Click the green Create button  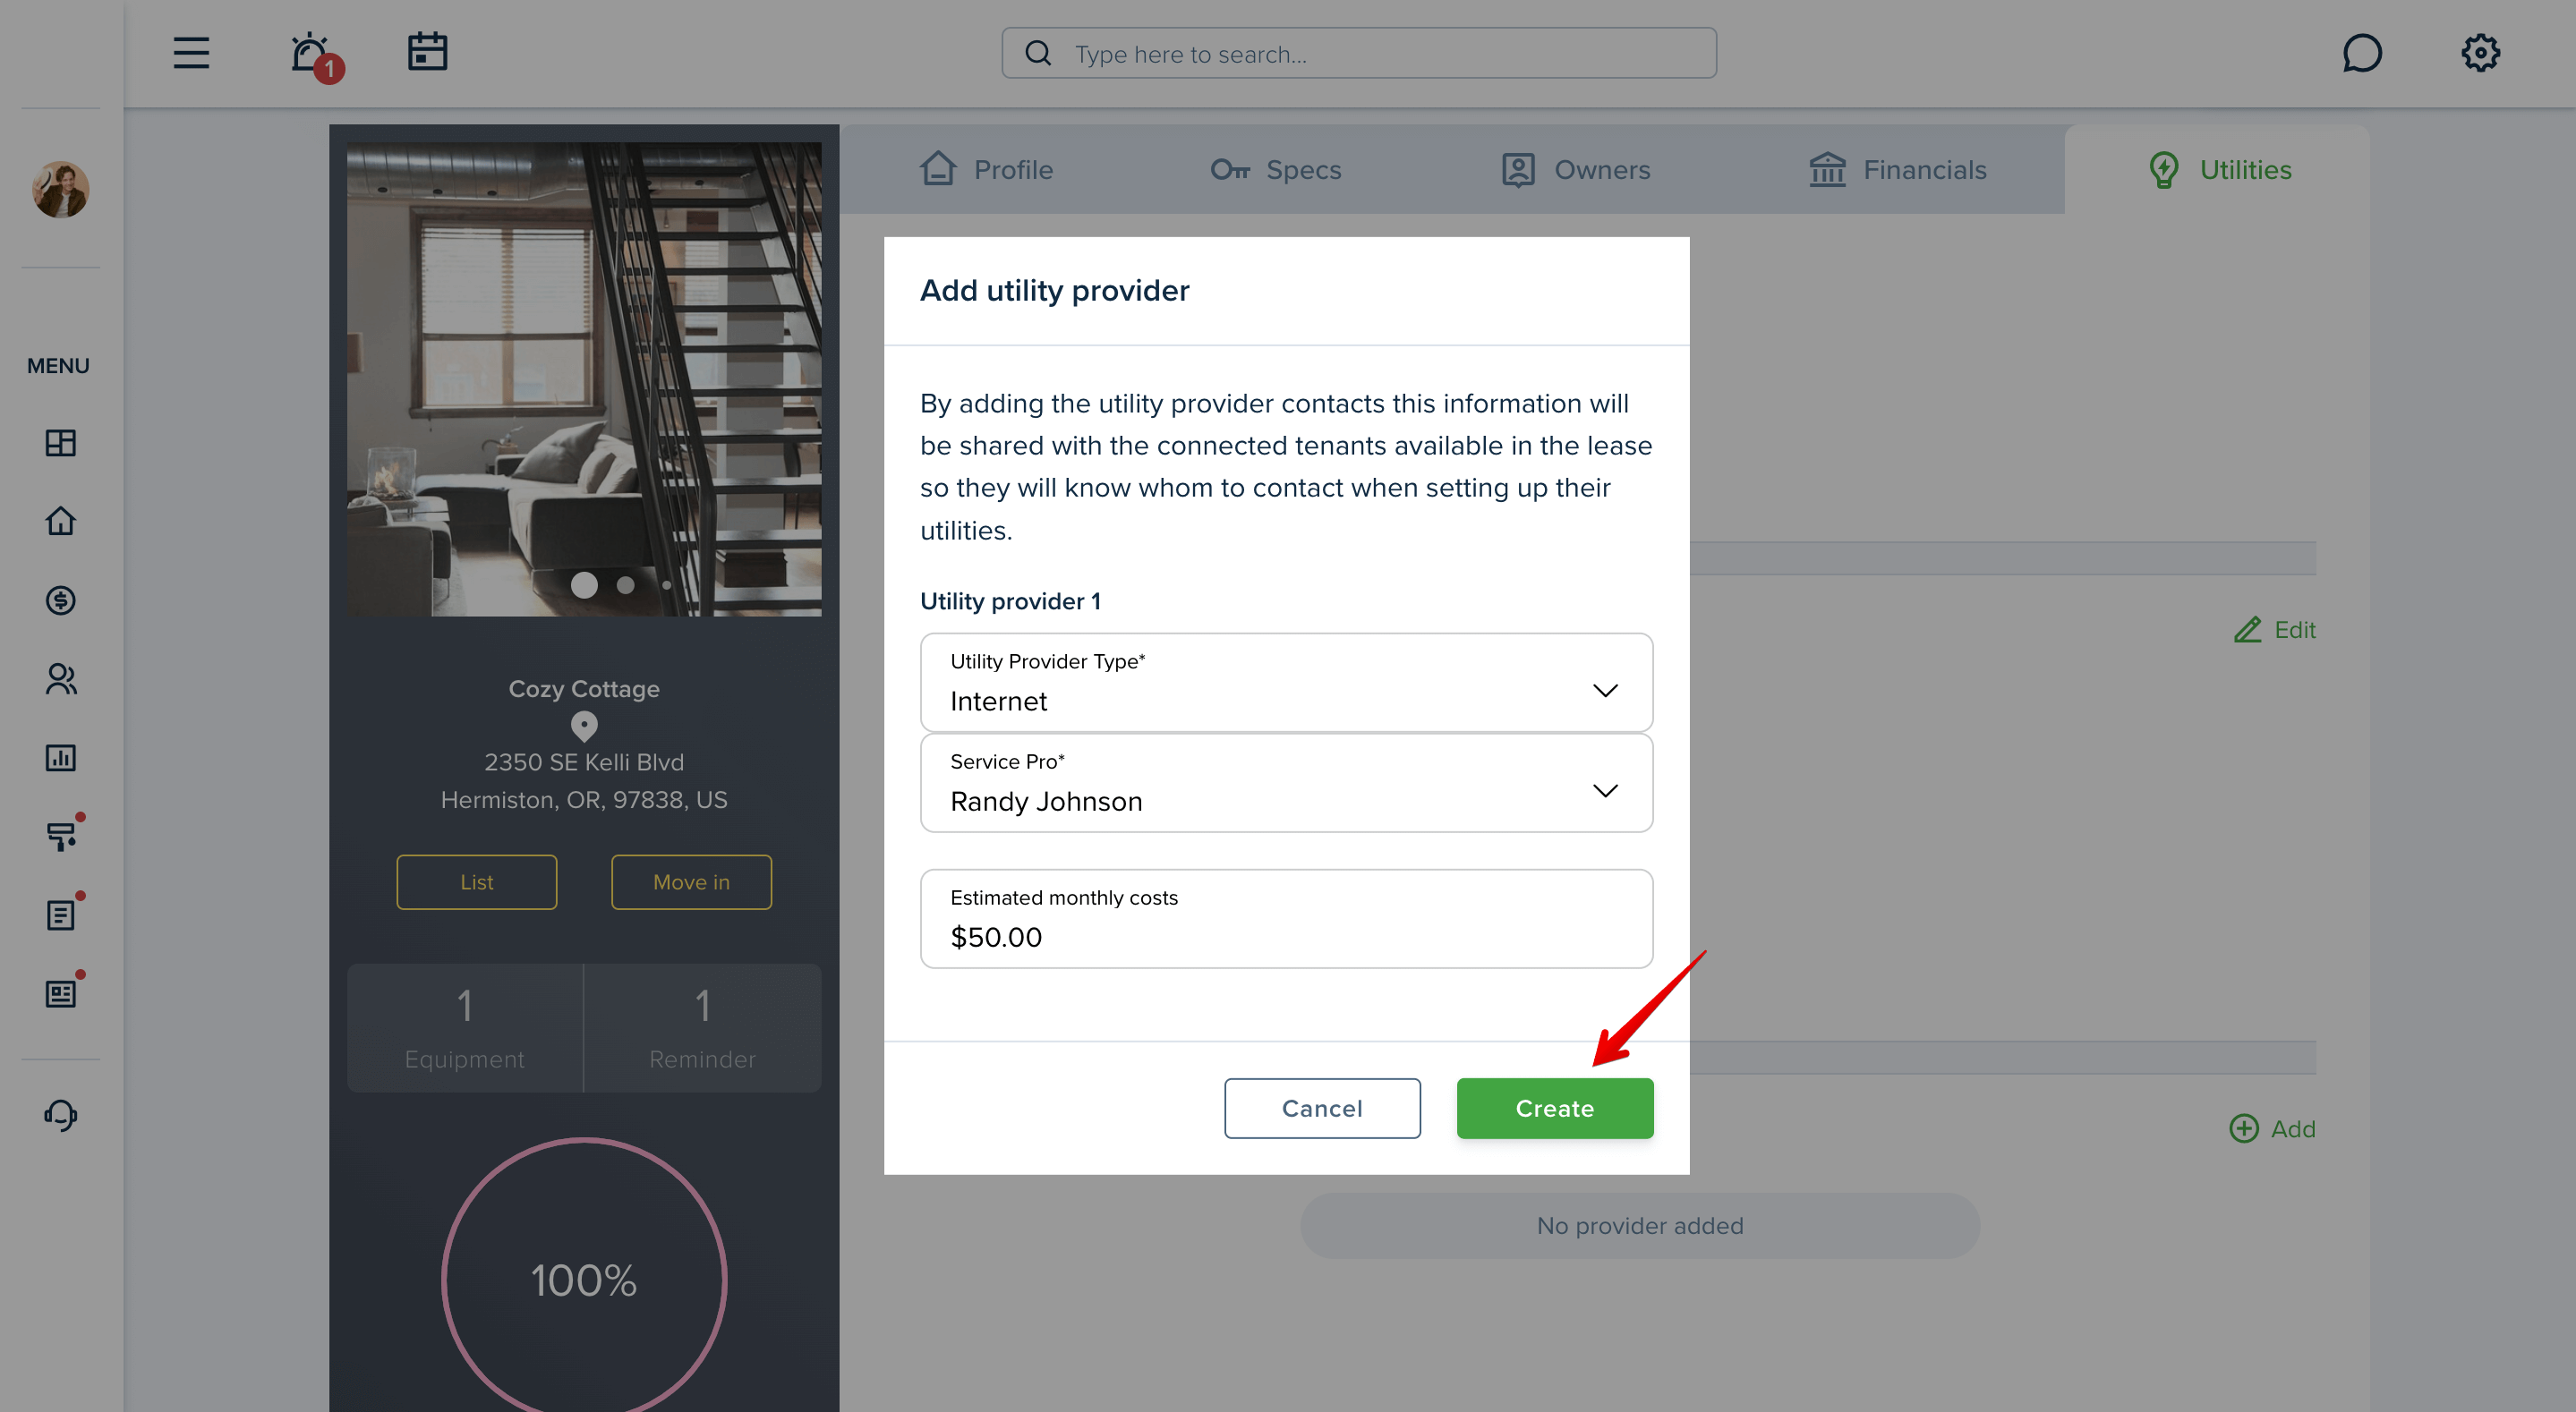1555,1108
